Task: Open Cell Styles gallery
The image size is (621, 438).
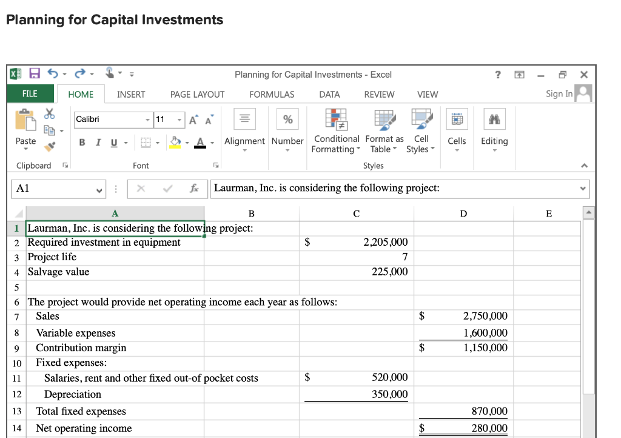Action: 421,130
